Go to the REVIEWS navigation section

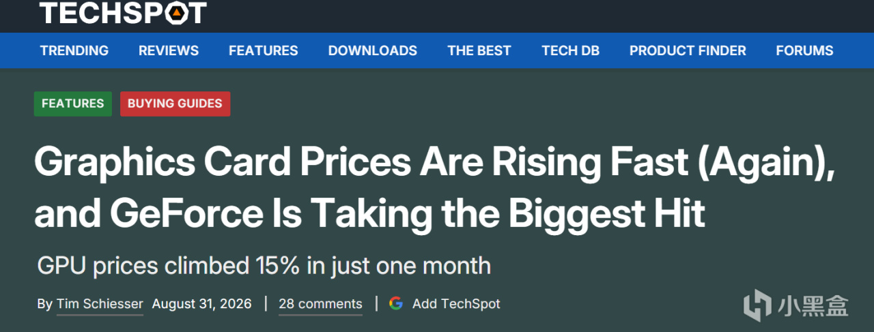coord(169,50)
